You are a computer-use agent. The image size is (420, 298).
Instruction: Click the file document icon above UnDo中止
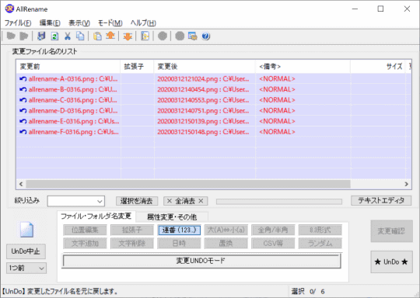[x=26, y=230]
